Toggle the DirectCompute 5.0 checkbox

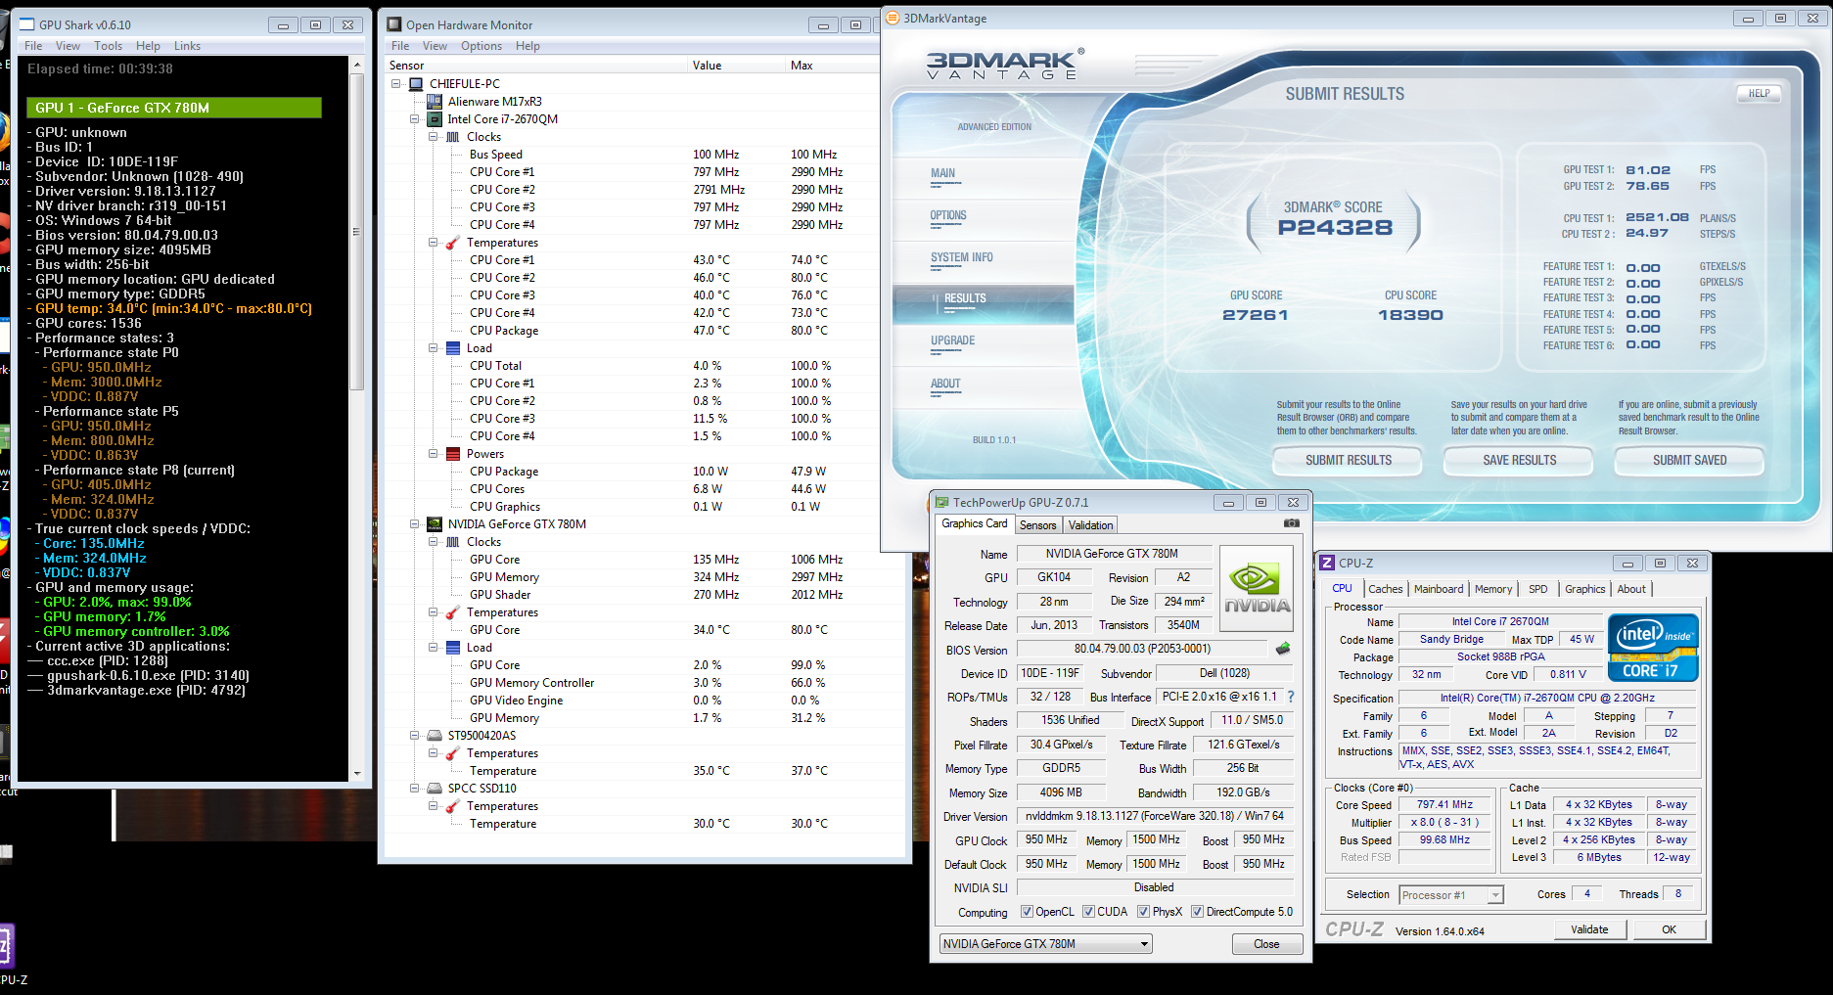point(1197,912)
